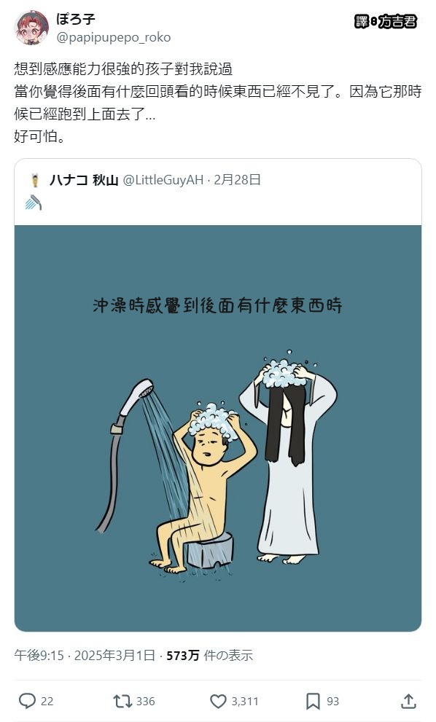Screen dimensions: 436x722
Task: Open the share upload icon
Action: click(x=408, y=701)
